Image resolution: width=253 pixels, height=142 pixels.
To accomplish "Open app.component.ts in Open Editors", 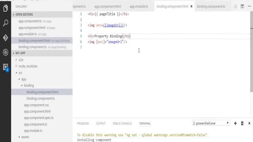I will coord(42,21).
